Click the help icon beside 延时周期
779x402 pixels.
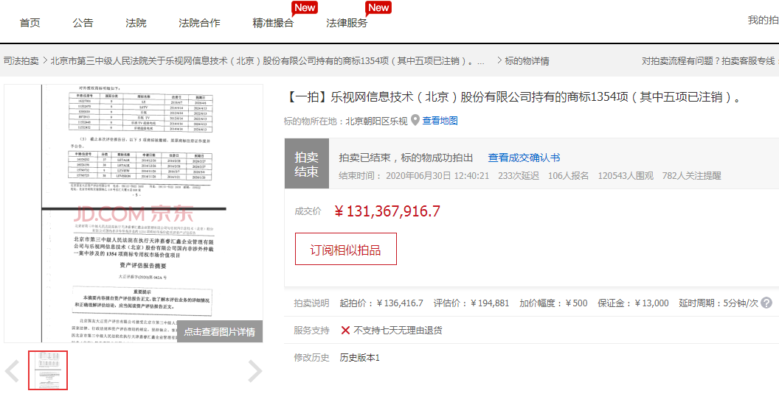pyautogui.click(x=766, y=303)
